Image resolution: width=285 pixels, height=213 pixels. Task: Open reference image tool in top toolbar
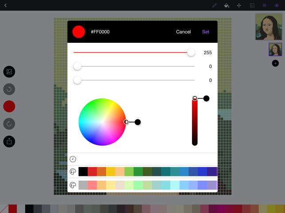click(252, 6)
